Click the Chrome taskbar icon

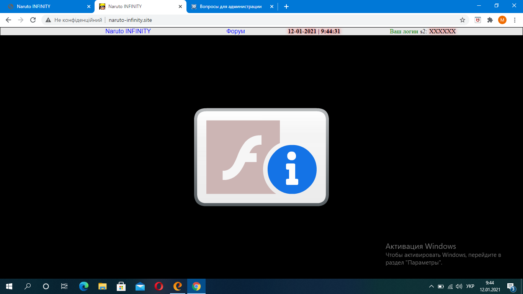click(x=196, y=286)
